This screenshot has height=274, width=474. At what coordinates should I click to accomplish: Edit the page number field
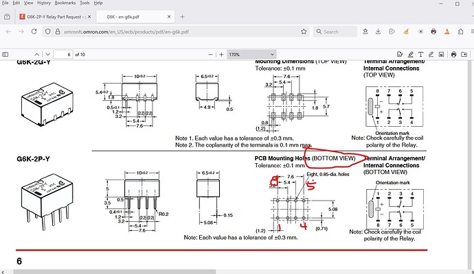pyautogui.click(x=63, y=55)
